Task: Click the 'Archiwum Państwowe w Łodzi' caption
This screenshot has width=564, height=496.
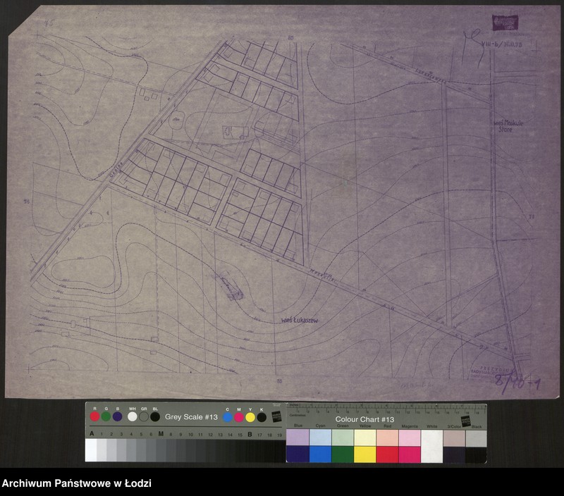Action: tap(77, 483)
